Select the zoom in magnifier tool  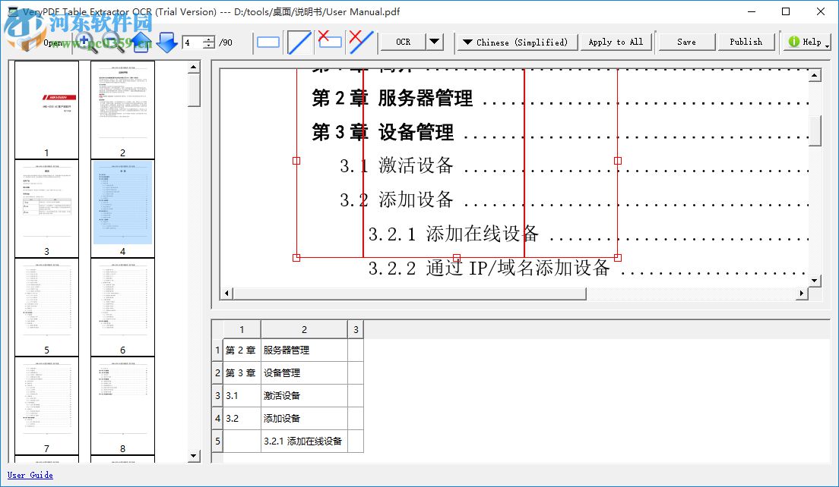coord(84,39)
